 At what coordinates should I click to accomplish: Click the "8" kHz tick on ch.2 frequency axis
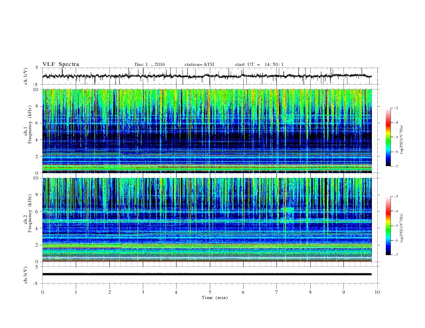(38, 195)
